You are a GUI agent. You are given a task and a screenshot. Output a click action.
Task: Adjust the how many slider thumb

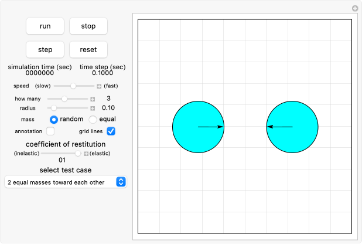[x=64, y=99]
